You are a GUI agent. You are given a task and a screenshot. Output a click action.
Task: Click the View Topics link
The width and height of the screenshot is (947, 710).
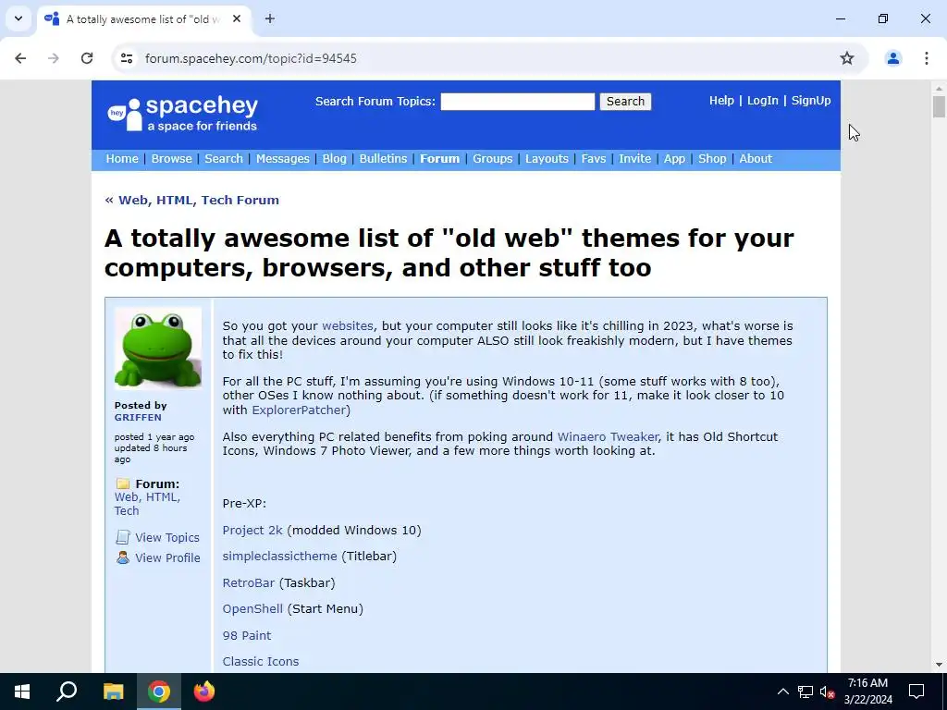coord(167,537)
